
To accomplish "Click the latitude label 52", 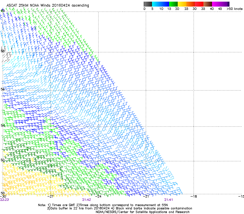I will point(3,160).
